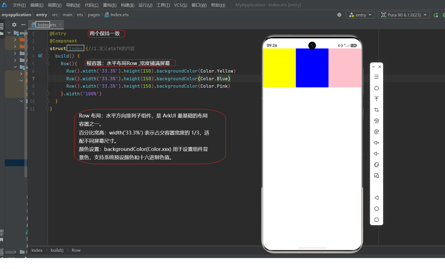The height and width of the screenshot is (269, 445).
Task: Fold the build() block at line 4
Action: click(x=48, y=56)
